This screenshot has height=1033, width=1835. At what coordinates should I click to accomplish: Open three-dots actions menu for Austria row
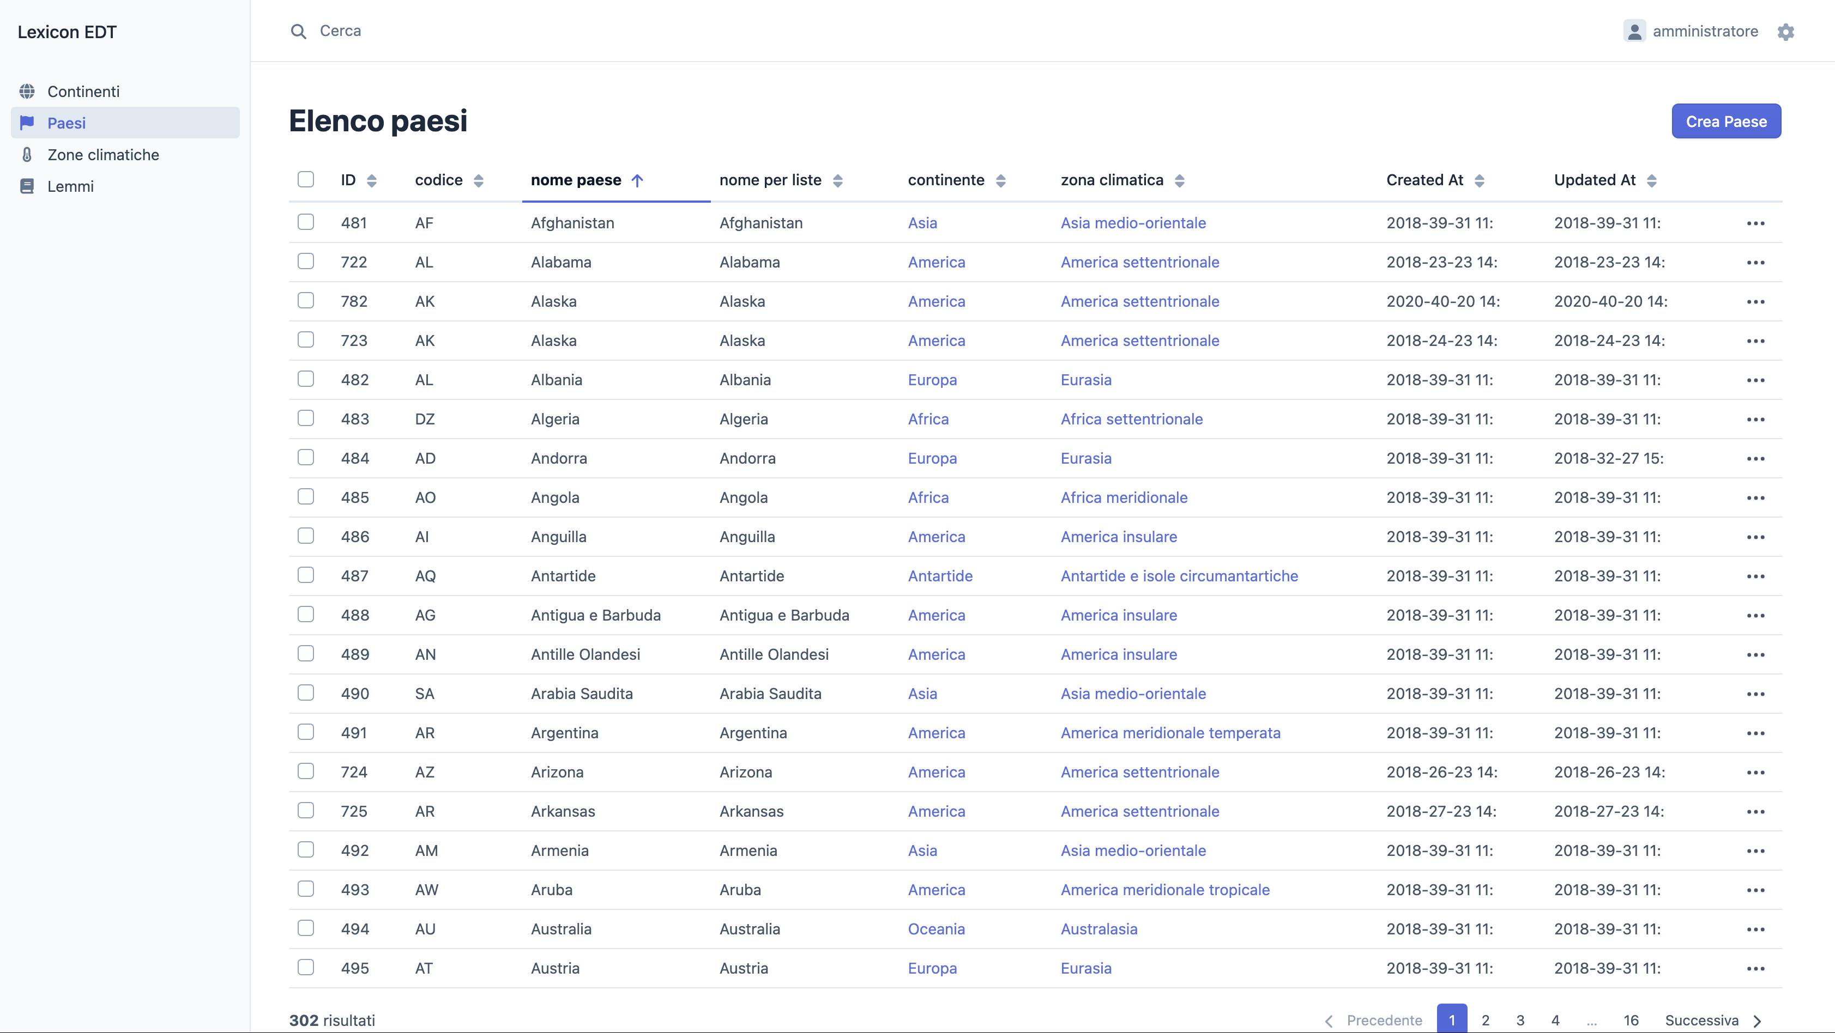click(x=1755, y=969)
